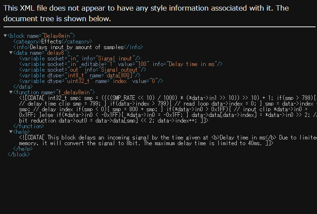Click the variable line with 'Delay time in ms'
317x214 pixels.
coord(121,64)
